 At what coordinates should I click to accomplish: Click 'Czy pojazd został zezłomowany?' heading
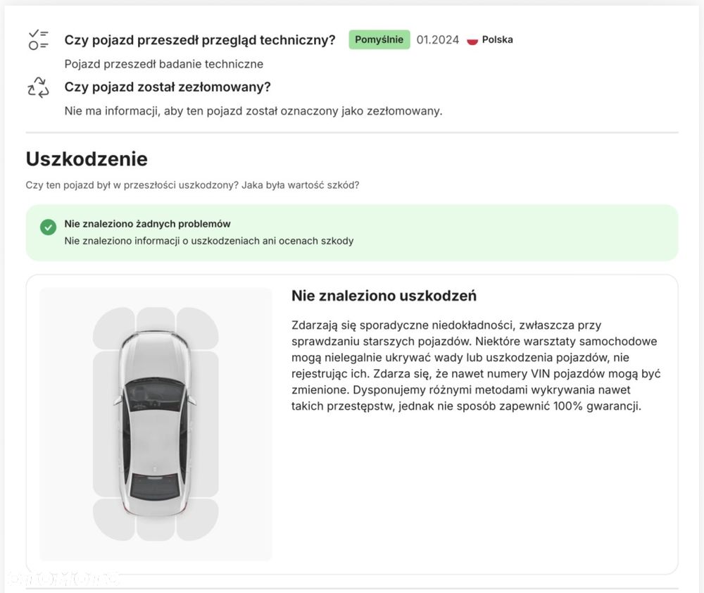click(168, 87)
